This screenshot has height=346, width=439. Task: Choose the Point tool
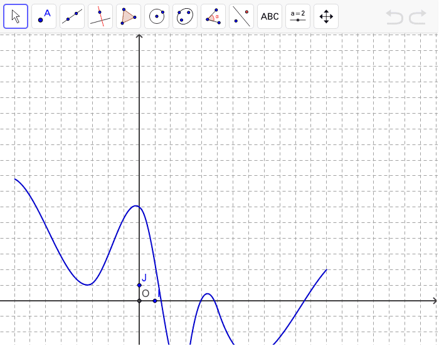[44, 16]
